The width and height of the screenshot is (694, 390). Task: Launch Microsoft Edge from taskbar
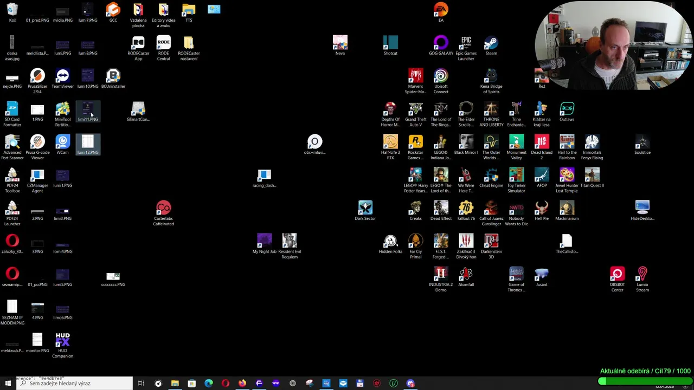point(208,383)
